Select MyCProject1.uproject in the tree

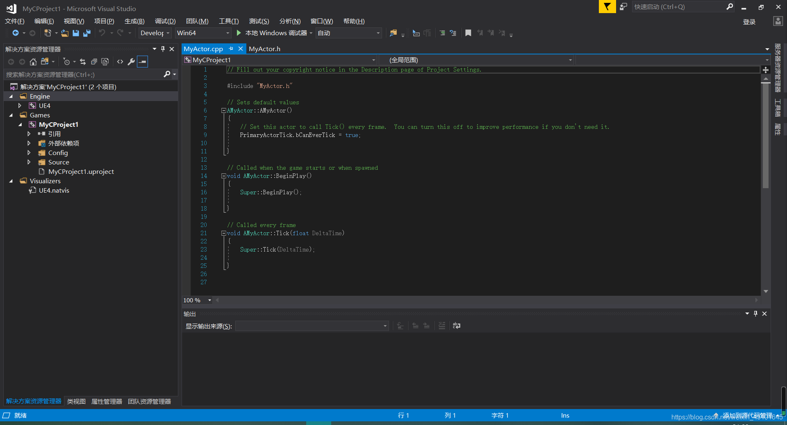[81, 172]
